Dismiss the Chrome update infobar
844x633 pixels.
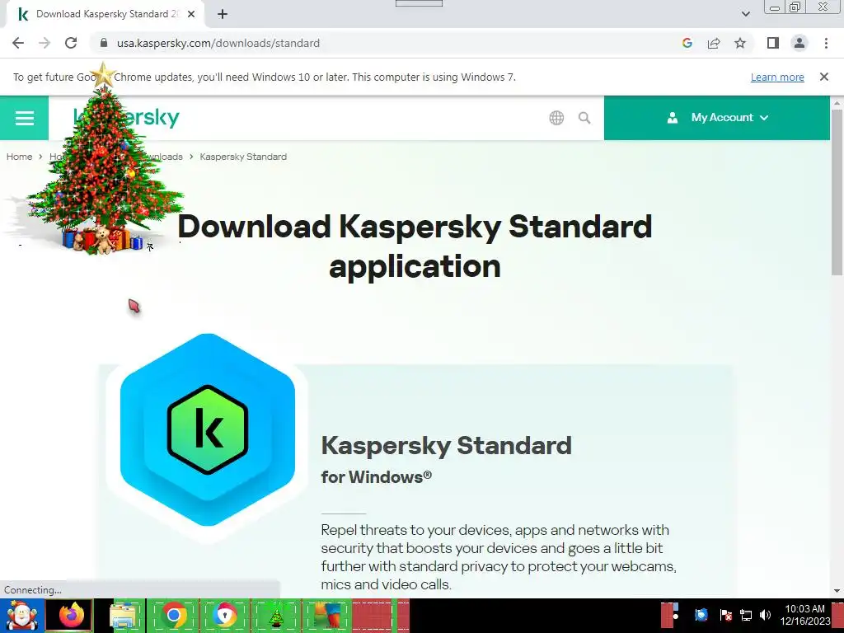coord(824,77)
